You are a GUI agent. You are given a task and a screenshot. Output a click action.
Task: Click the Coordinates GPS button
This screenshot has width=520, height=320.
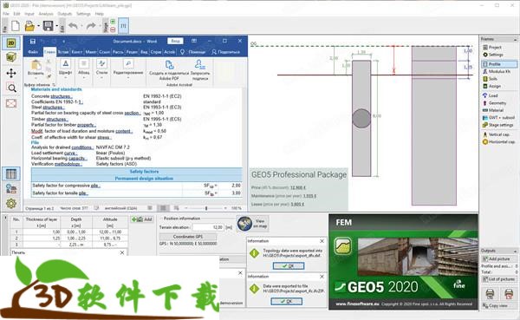point(188,237)
